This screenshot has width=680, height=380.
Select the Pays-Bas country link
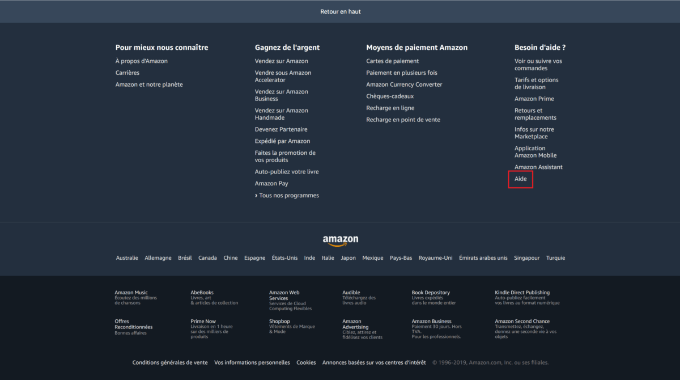coord(401,257)
